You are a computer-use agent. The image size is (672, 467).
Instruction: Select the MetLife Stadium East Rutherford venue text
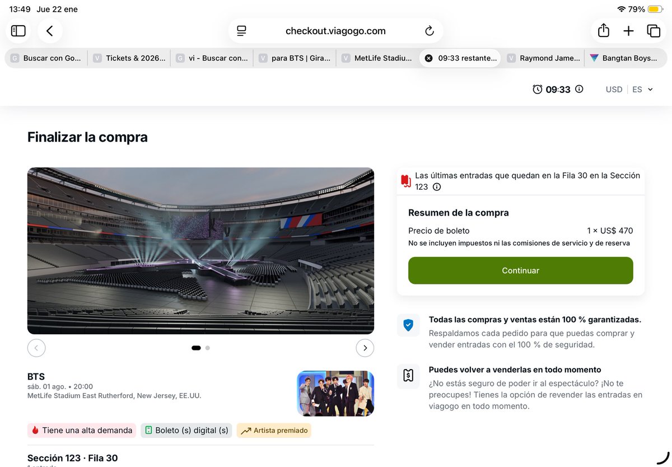114,395
